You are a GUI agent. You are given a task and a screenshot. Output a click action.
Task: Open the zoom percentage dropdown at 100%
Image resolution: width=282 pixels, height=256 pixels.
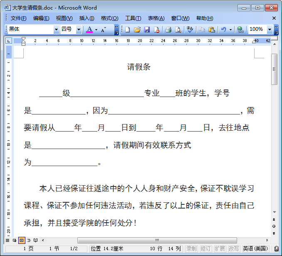pos(270,29)
